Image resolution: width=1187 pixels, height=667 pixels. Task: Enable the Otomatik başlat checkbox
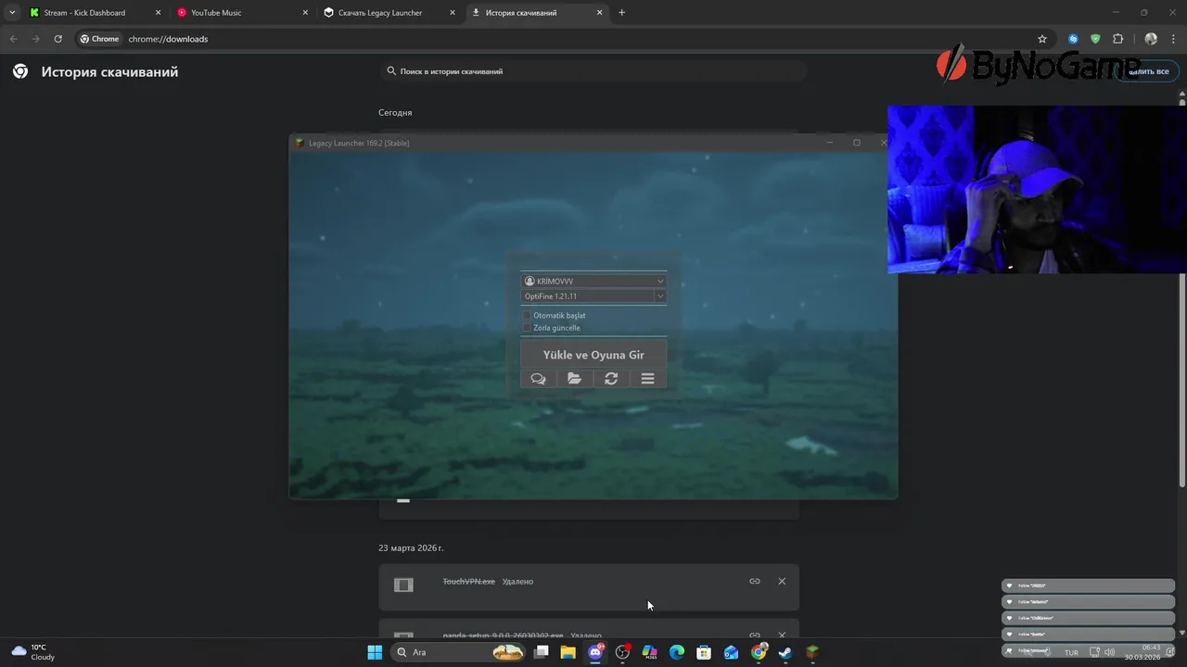click(x=528, y=315)
